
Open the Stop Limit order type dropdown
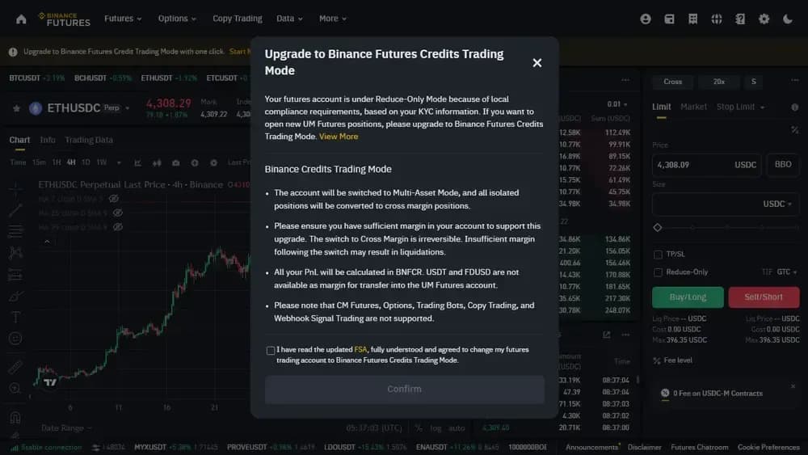tap(740, 107)
